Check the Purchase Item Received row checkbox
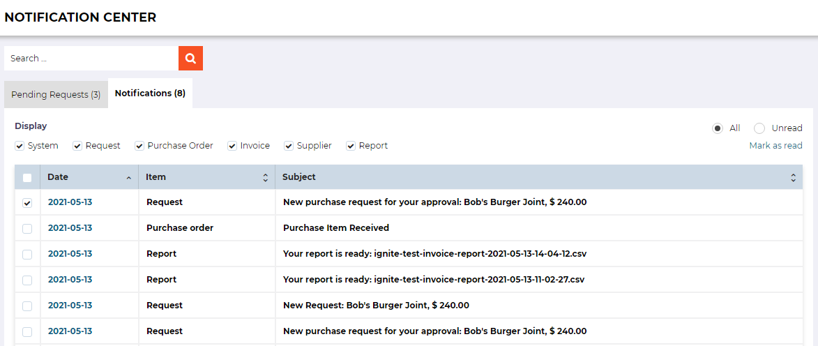 pyautogui.click(x=27, y=228)
